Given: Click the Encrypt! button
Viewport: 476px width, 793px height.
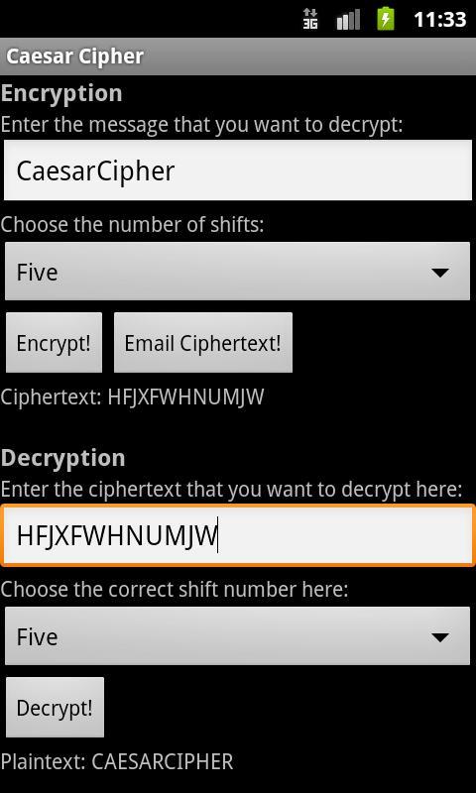Looking at the screenshot, I should [55, 342].
